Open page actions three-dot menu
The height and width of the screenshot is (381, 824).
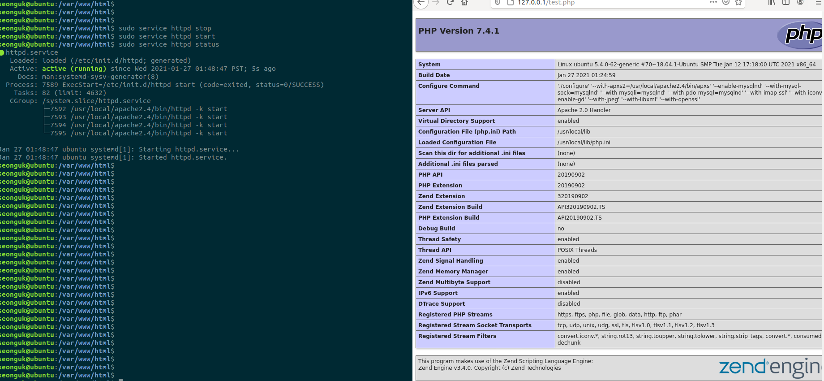click(x=713, y=3)
